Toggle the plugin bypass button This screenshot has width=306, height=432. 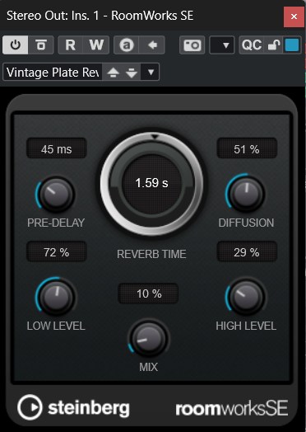coord(41,45)
